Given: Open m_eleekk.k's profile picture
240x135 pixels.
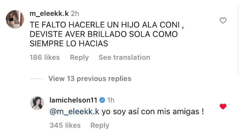Looking at the screenshot, I should pyautogui.click(x=15, y=20).
